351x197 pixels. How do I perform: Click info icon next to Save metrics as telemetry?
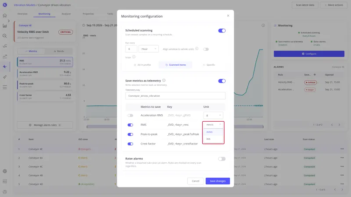pos(164,80)
